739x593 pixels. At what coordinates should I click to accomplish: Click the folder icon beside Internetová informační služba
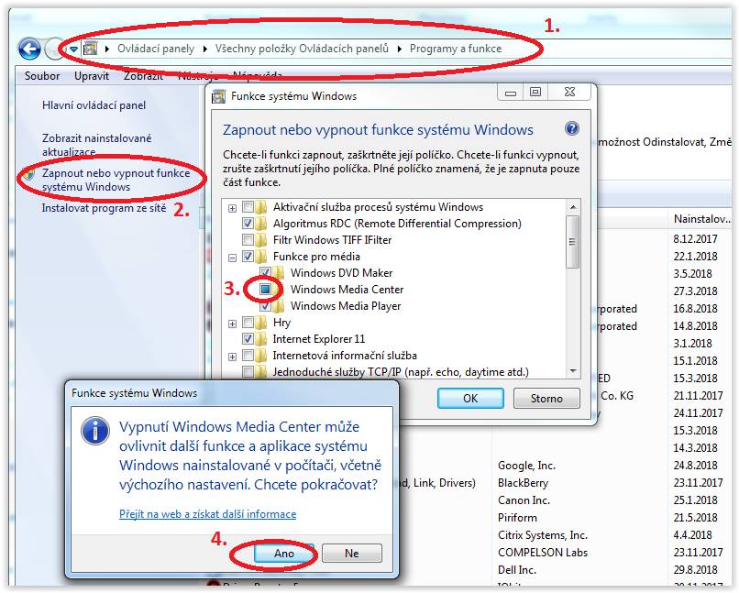[261, 356]
